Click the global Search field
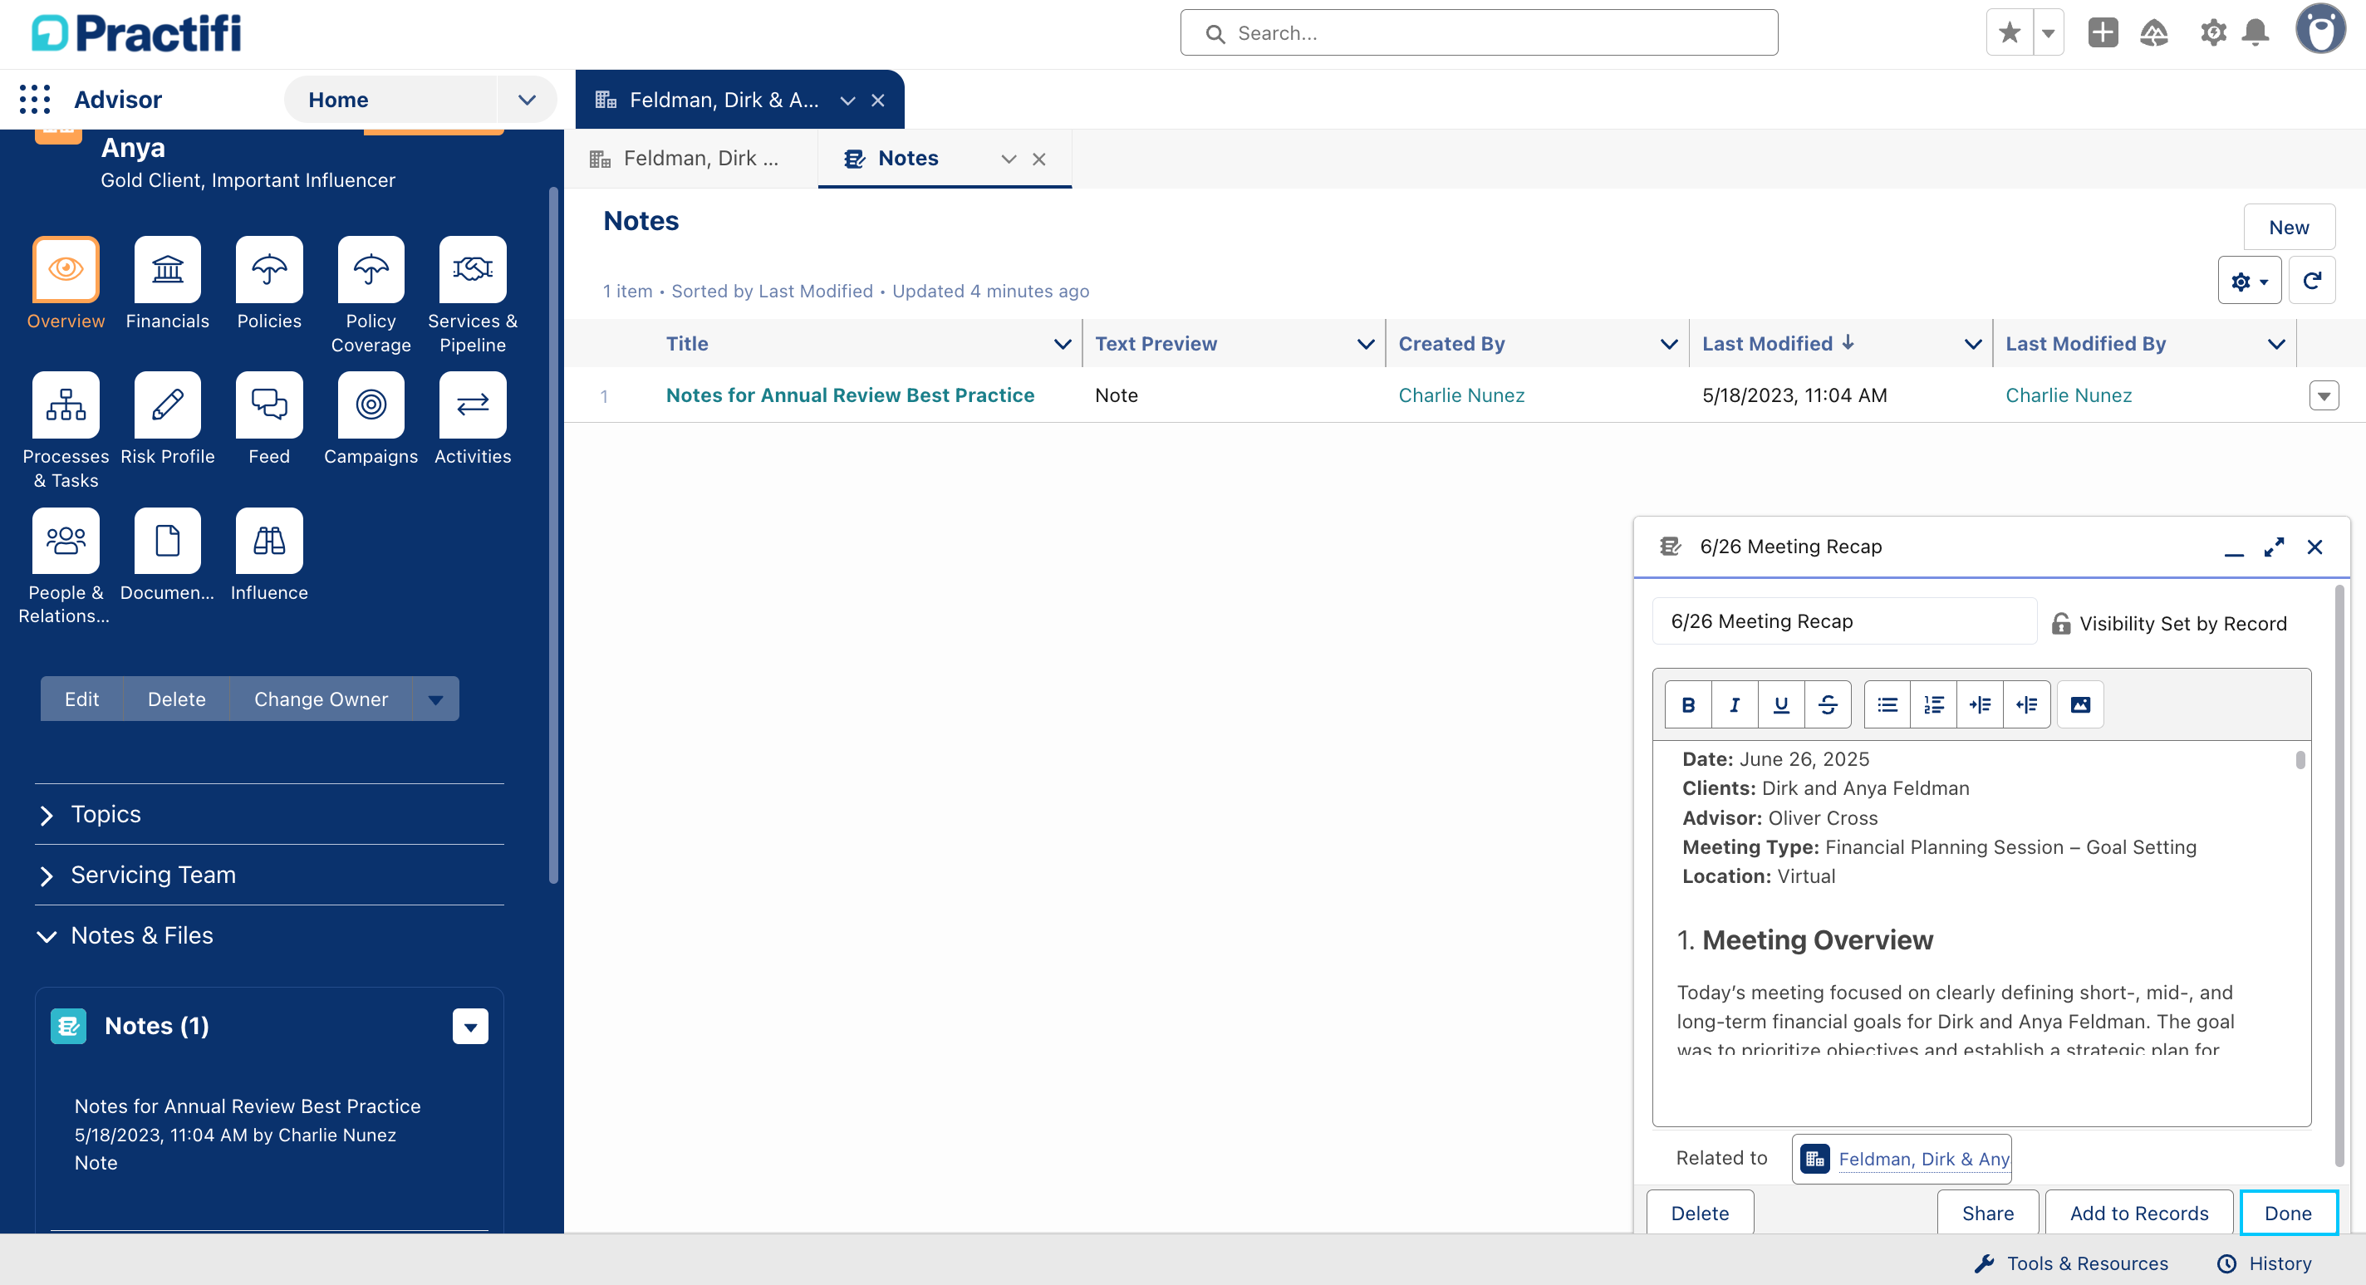This screenshot has width=2366, height=1285. [x=1479, y=33]
